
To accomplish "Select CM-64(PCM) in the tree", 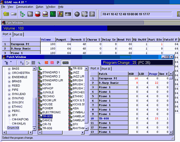I will 20,119.
